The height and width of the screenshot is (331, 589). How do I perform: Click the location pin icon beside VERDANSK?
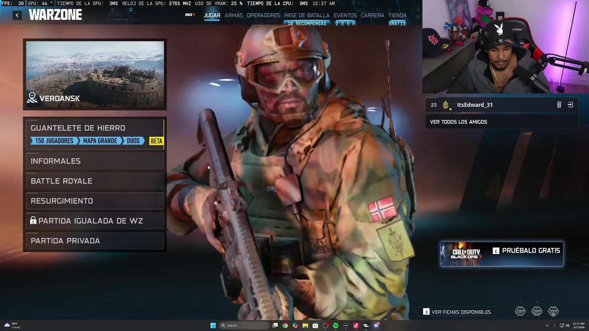[32, 98]
